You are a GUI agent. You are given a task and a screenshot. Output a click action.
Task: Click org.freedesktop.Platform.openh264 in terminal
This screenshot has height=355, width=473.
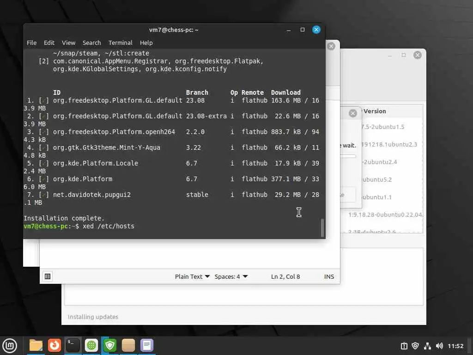click(x=114, y=132)
